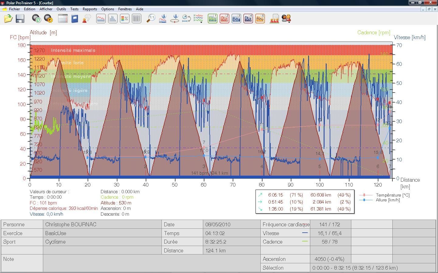Image resolution: width=438 pixels, height=273 pixels.
Task: Click lap marker 3 on chart
Action: (204, 167)
